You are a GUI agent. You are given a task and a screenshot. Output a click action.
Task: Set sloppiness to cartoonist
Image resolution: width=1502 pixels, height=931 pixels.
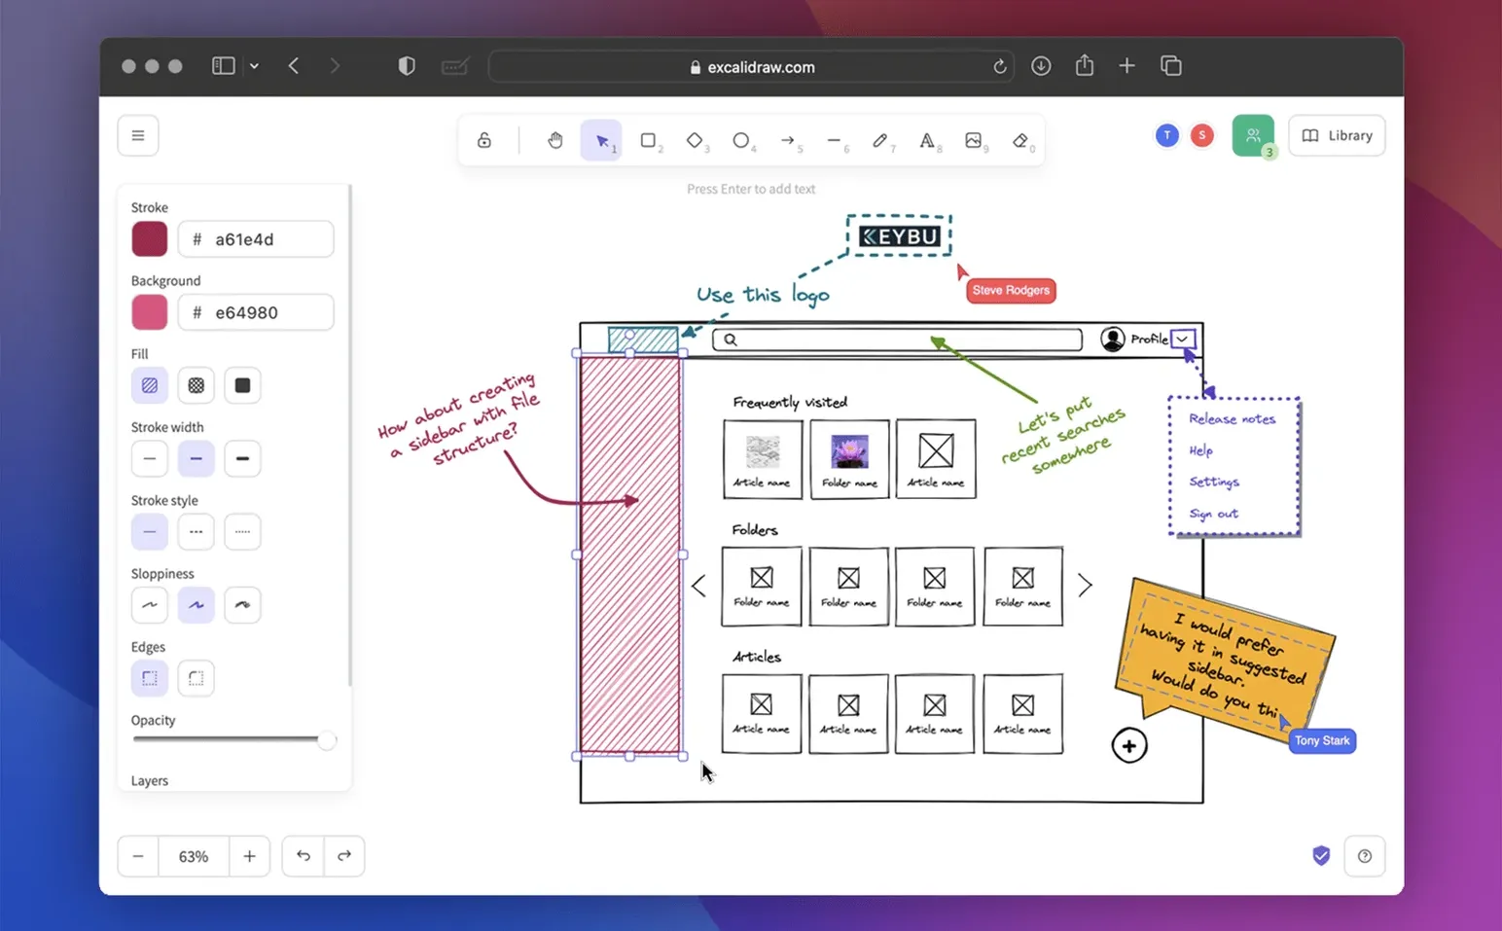(x=243, y=605)
